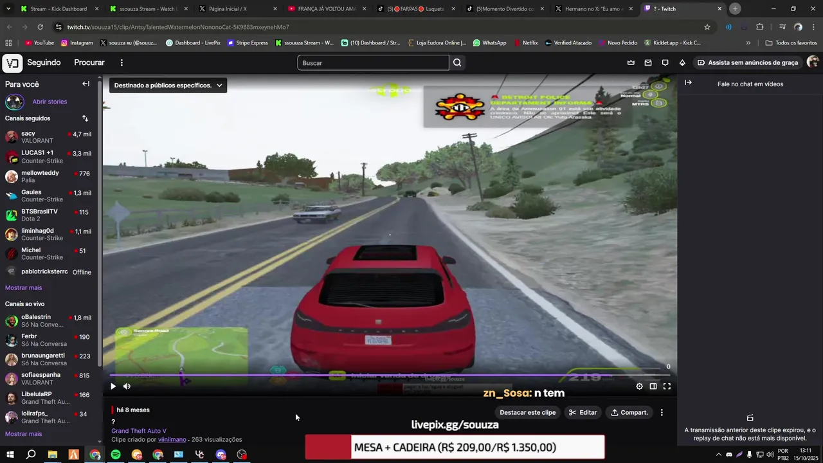Open the mellowteddy Palia channel

[x=49, y=176]
